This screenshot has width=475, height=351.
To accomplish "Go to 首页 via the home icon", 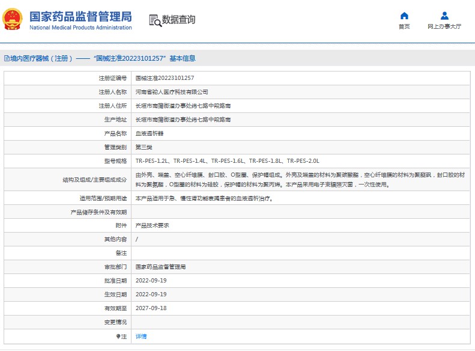I will pos(404,16).
